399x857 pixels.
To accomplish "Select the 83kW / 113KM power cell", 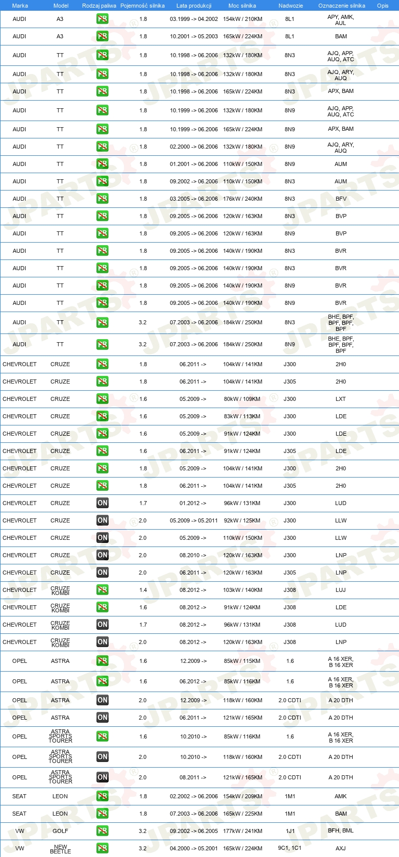I will 242,416.
